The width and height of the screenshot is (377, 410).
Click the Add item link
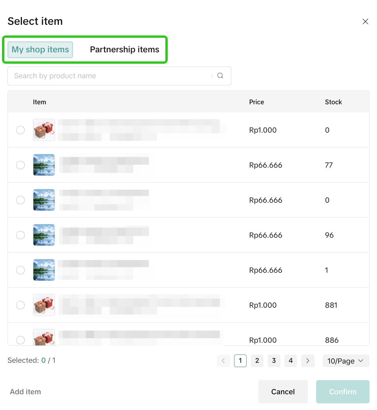(26, 392)
